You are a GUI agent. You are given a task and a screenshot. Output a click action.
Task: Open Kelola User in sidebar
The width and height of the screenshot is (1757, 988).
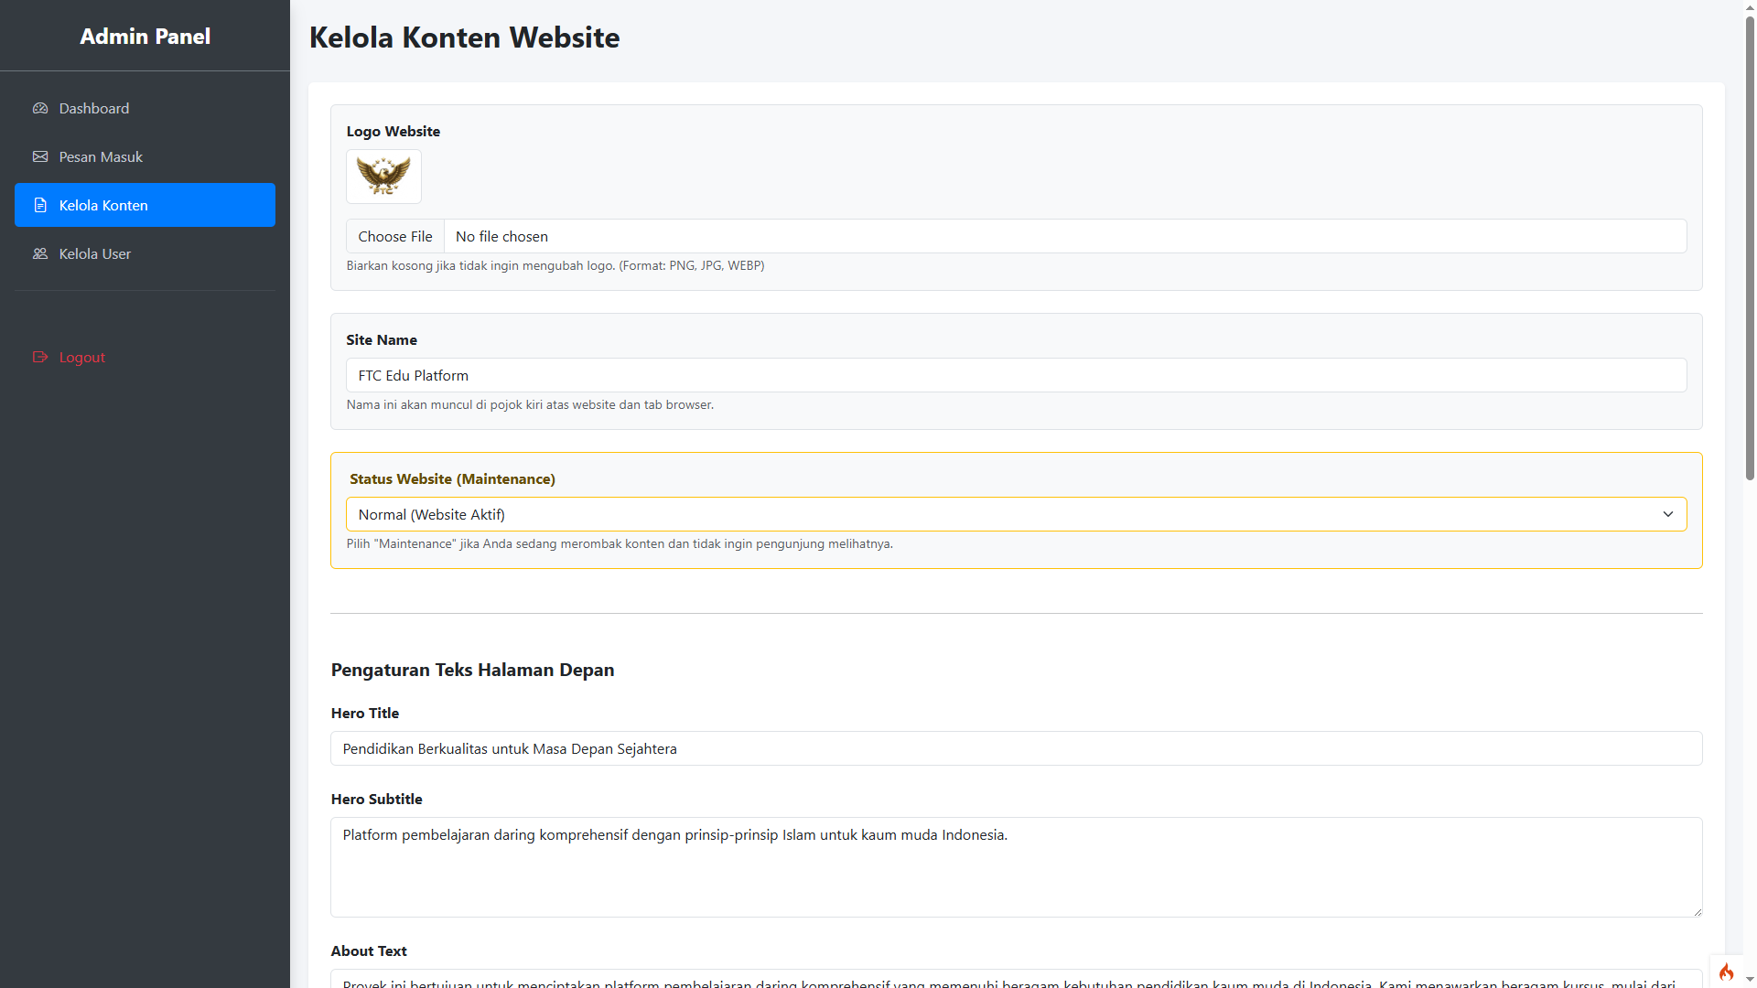[x=95, y=253]
